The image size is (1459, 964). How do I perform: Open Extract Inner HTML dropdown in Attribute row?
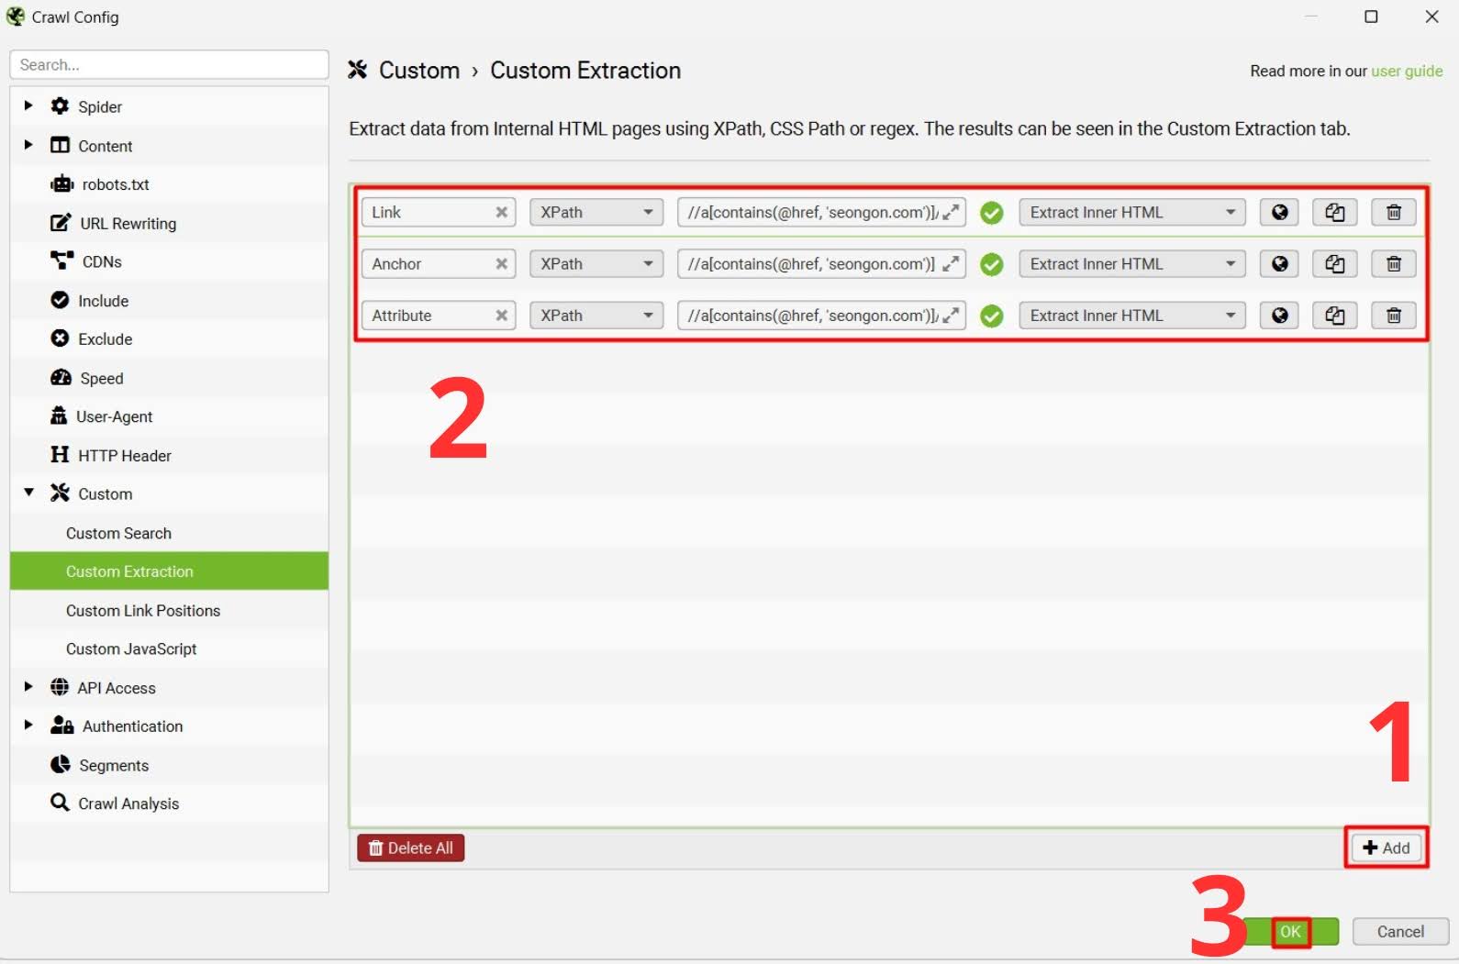1132,316
